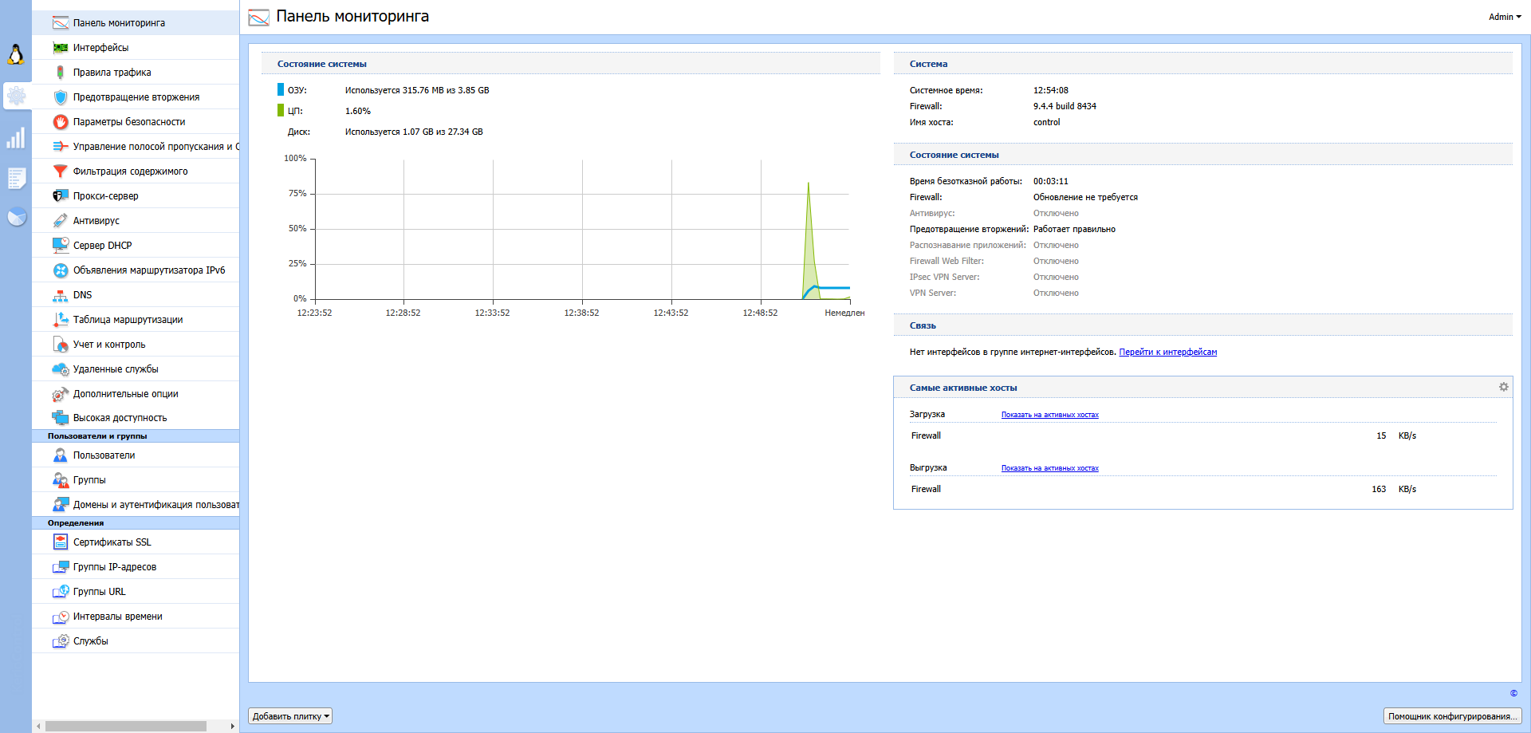Open the logs page icon in left strip
The height and width of the screenshot is (733, 1531).
[16, 178]
